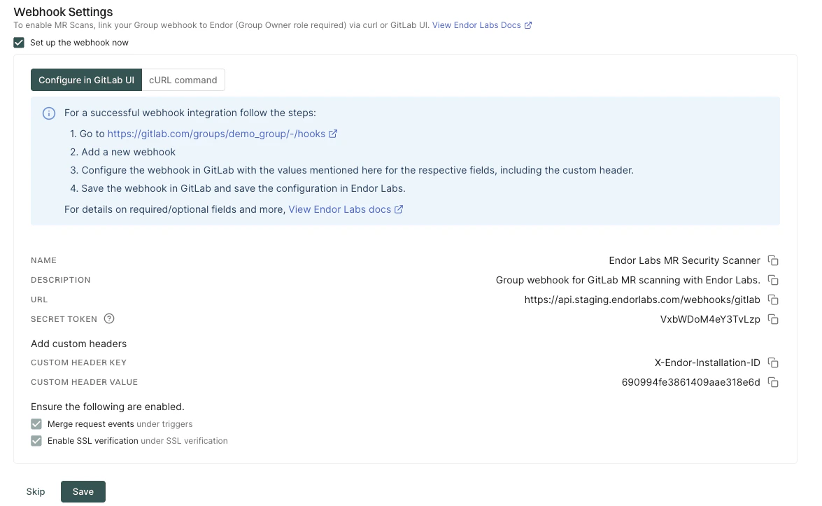
Task: Uncheck Set up the webhook now
Action: 18,43
